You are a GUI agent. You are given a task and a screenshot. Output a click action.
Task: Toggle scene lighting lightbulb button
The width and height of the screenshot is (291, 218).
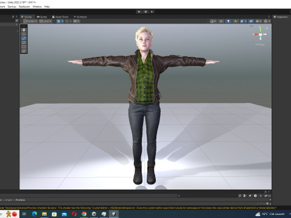tap(229, 21)
